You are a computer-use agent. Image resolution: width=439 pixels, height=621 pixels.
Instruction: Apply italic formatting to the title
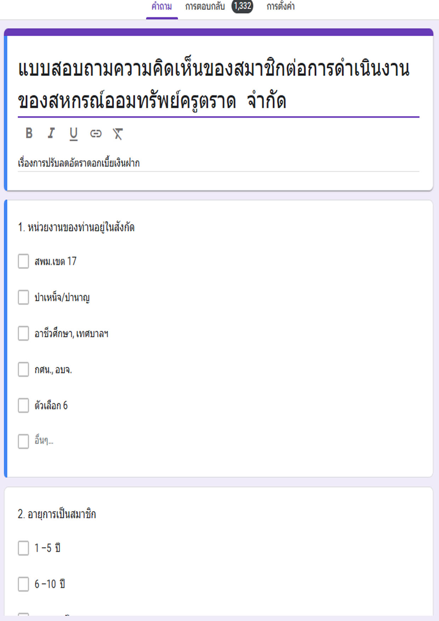pyautogui.click(x=51, y=133)
